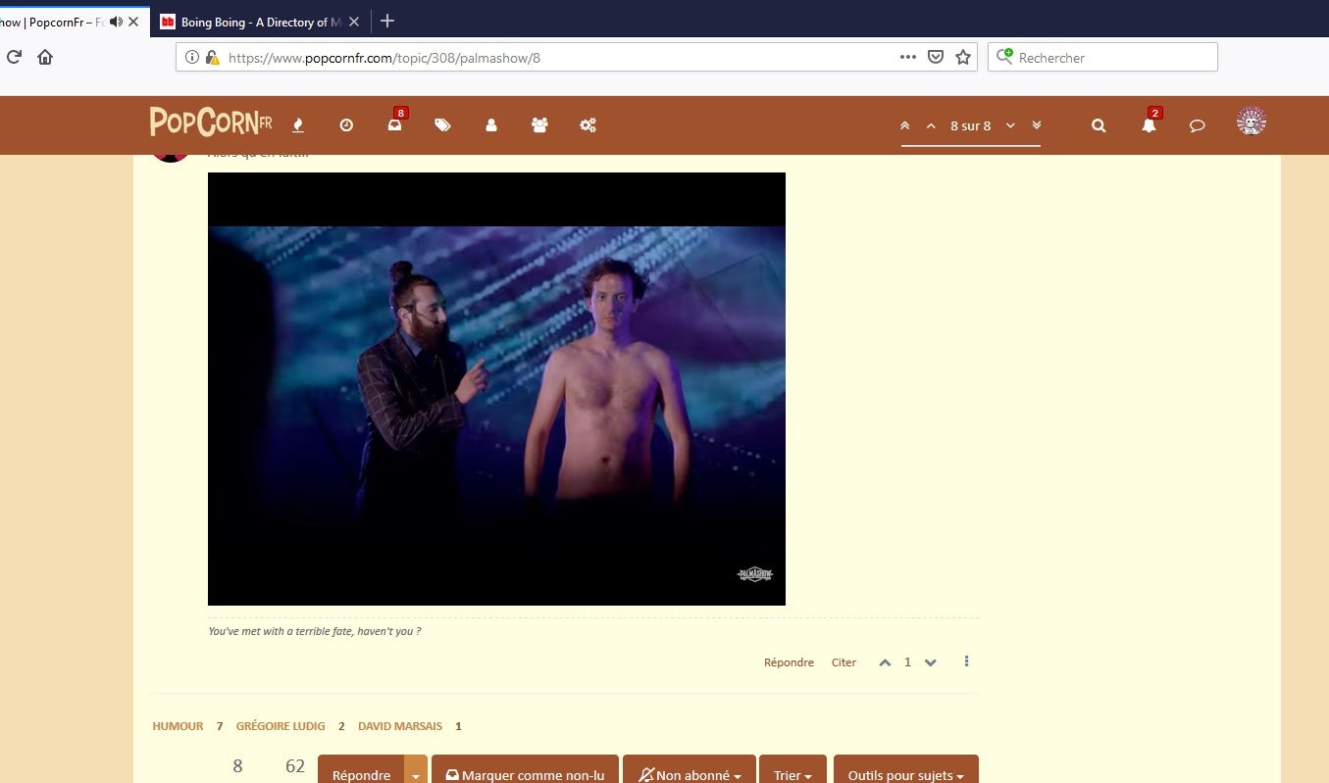Click the '8 sur 8' post counter
This screenshot has height=783, width=1329.
[x=971, y=125]
